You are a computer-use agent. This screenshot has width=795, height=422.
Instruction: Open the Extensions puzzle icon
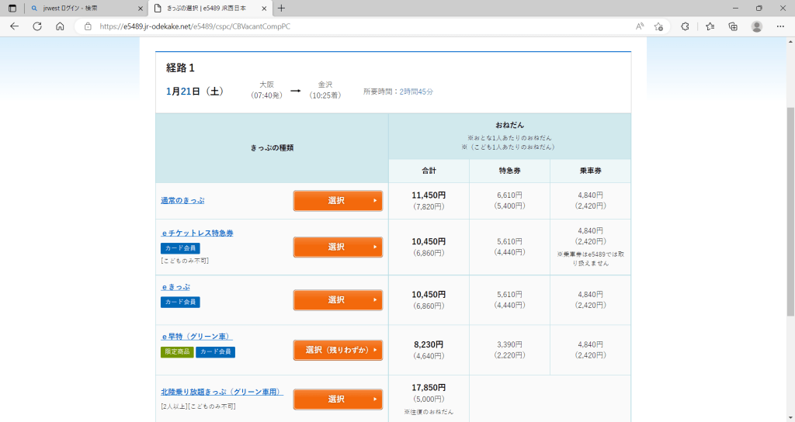click(685, 26)
